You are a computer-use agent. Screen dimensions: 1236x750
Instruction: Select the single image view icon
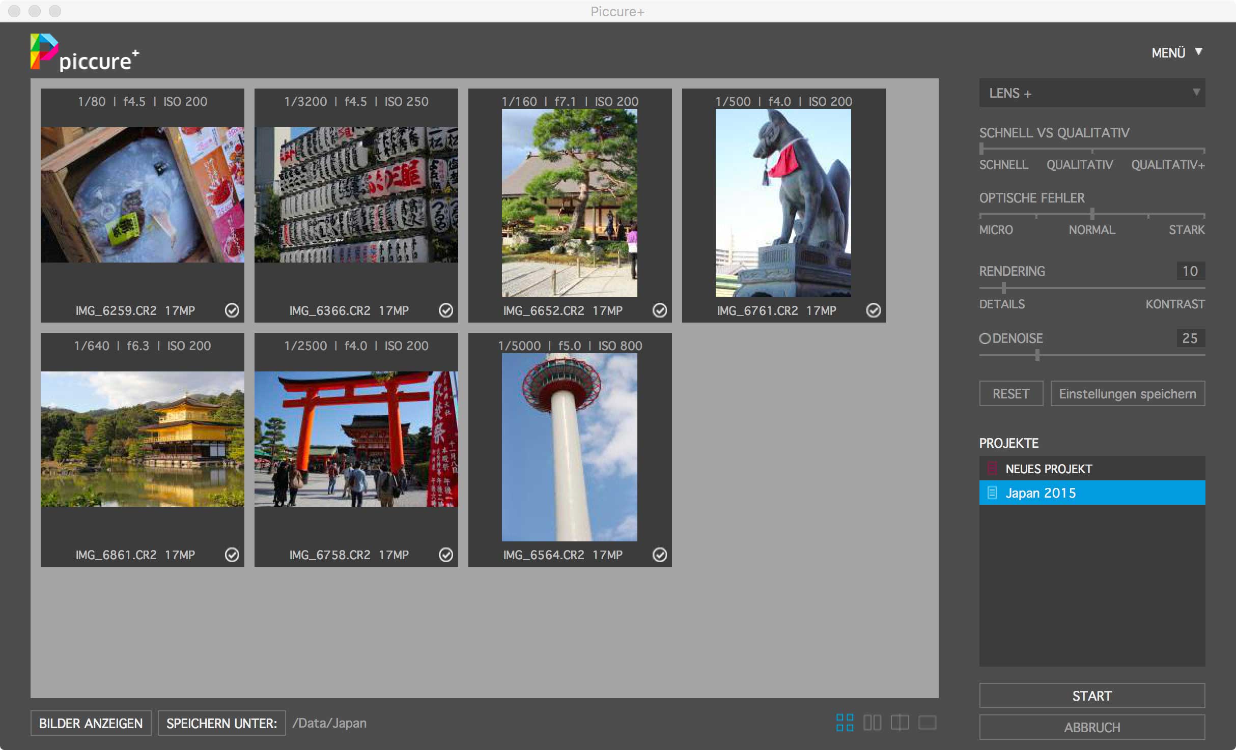pyautogui.click(x=927, y=723)
